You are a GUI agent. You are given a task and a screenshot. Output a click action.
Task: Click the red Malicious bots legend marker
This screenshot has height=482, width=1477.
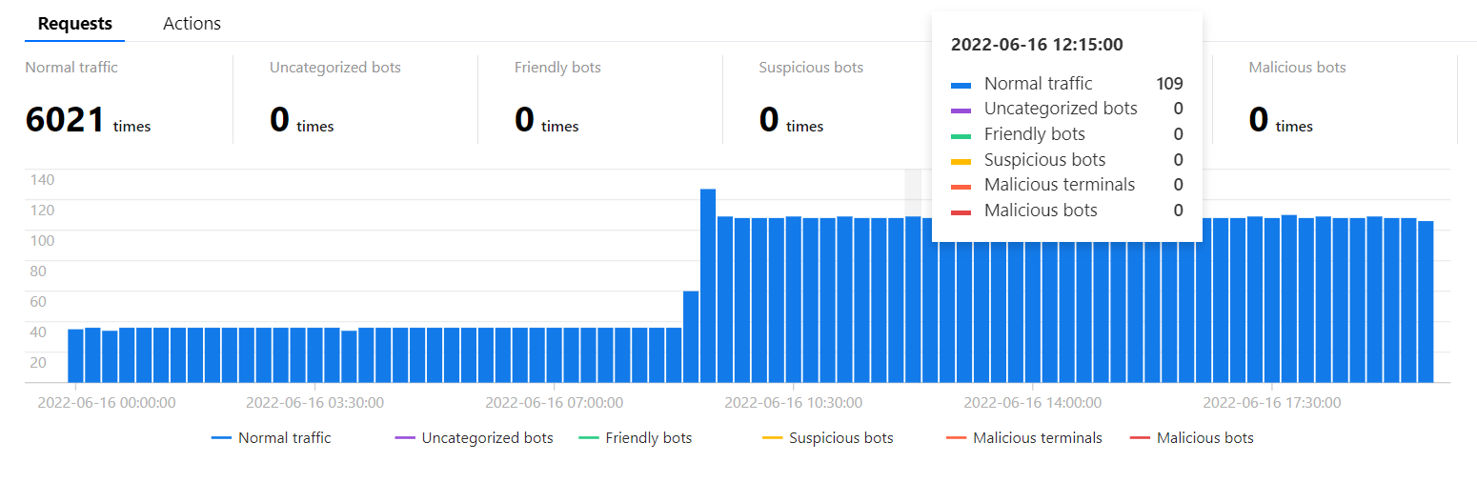(x=1140, y=438)
